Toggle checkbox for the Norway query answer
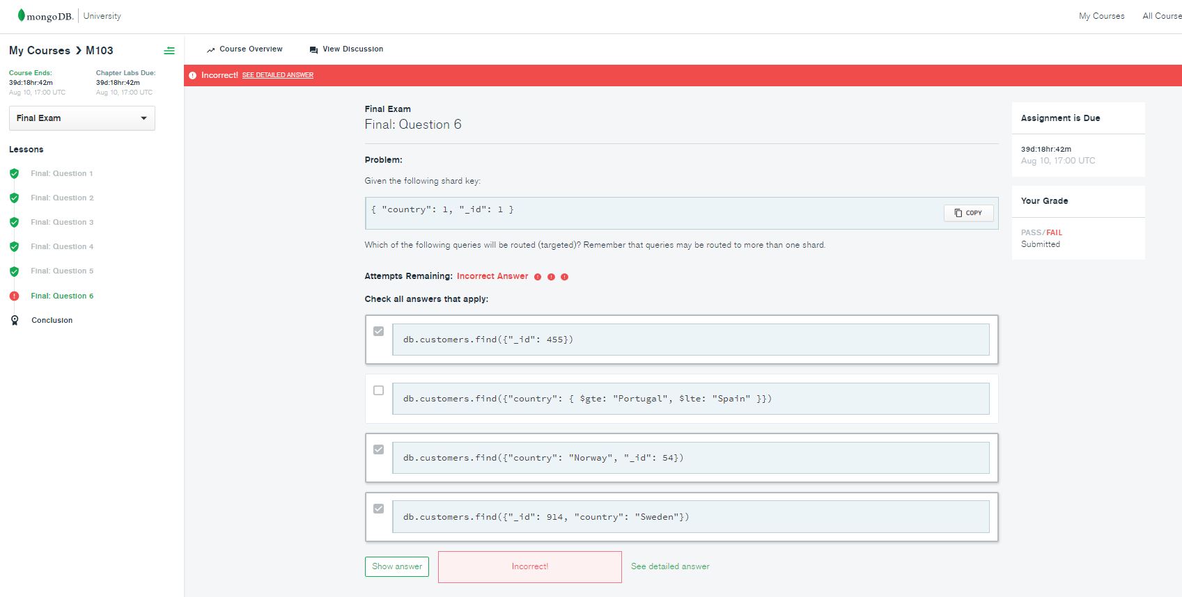 click(x=378, y=449)
